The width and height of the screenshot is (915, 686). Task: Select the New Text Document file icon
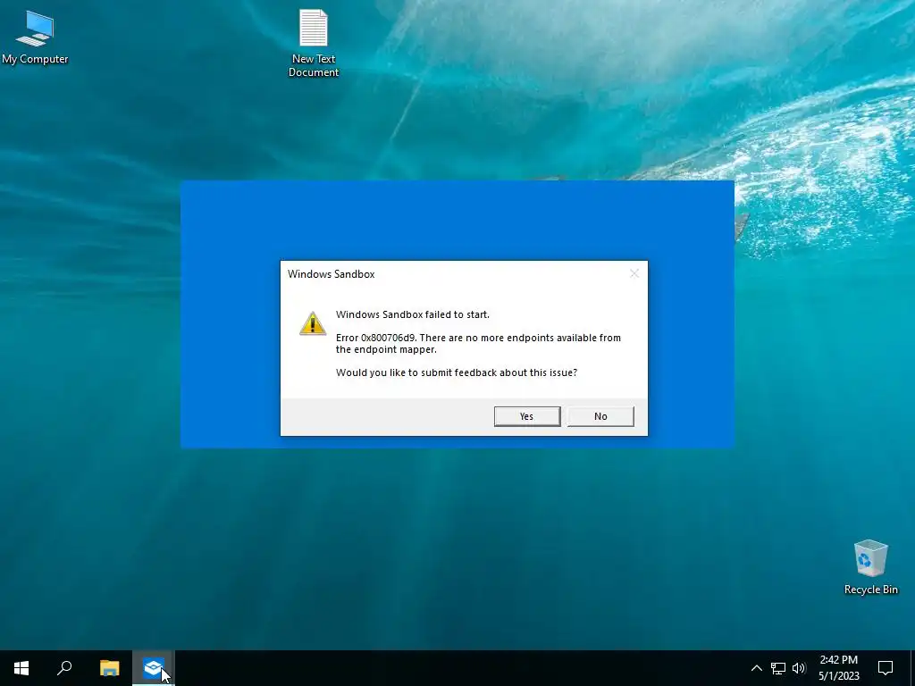(314, 43)
